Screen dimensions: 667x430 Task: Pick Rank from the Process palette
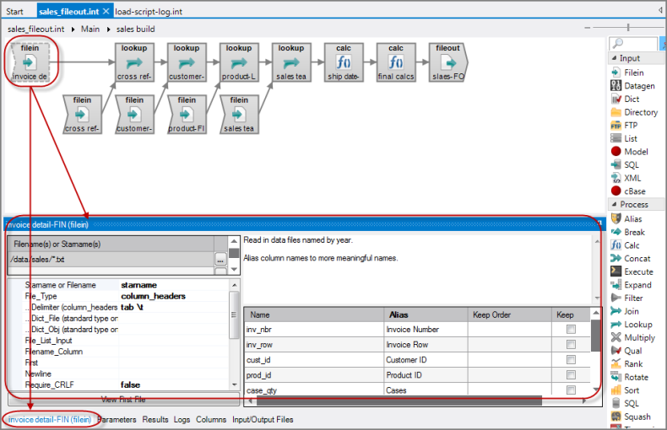(627, 363)
